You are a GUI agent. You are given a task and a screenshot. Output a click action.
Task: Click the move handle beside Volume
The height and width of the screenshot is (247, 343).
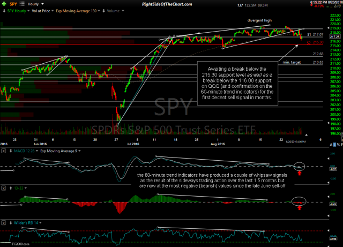pyautogui.click(x=103, y=11)
